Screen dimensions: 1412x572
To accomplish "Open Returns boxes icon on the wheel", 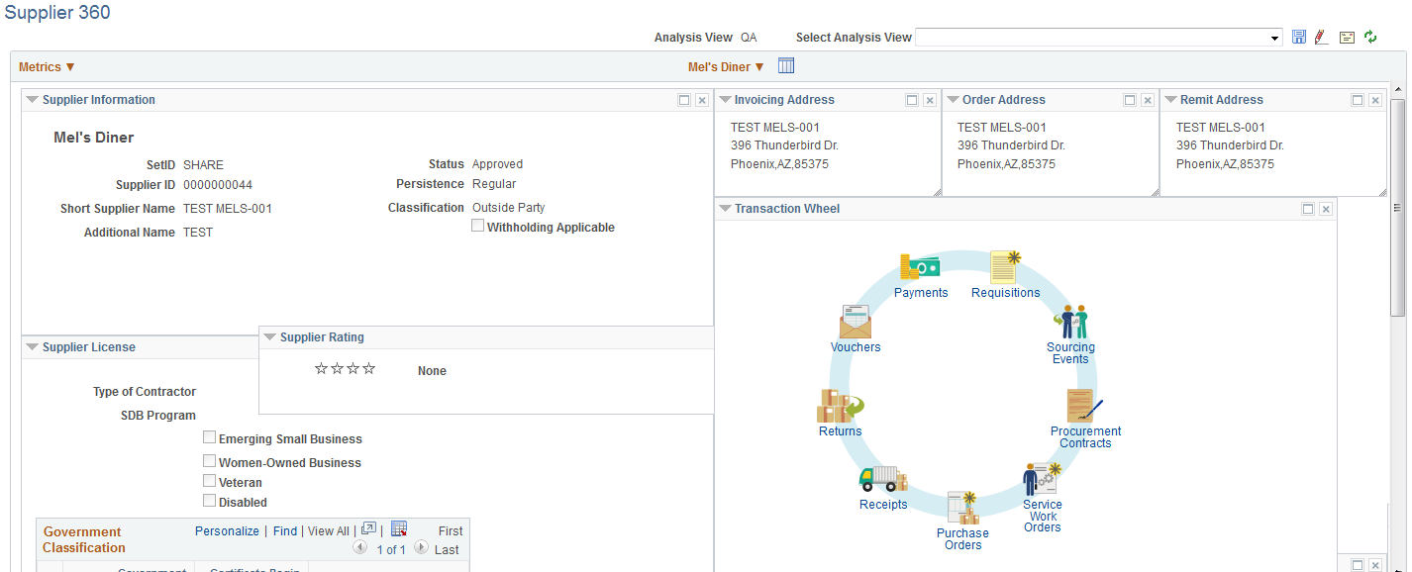I will click(x=840, y=406).
